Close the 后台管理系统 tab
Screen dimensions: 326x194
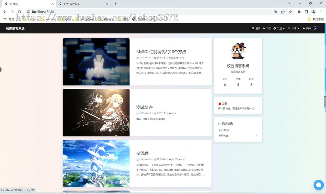pyautogui.click(x=106, y=4)
